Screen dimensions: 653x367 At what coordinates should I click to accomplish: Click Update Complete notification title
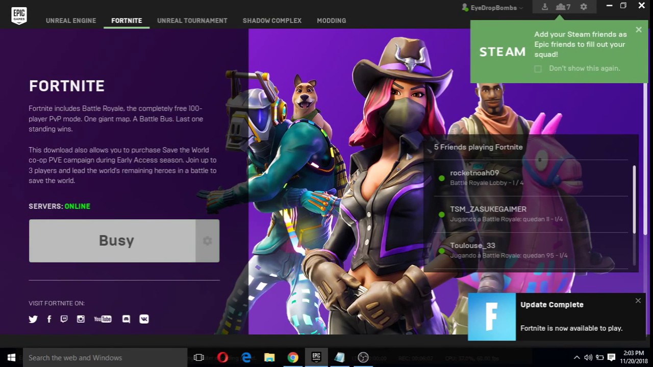pos(552,305)
